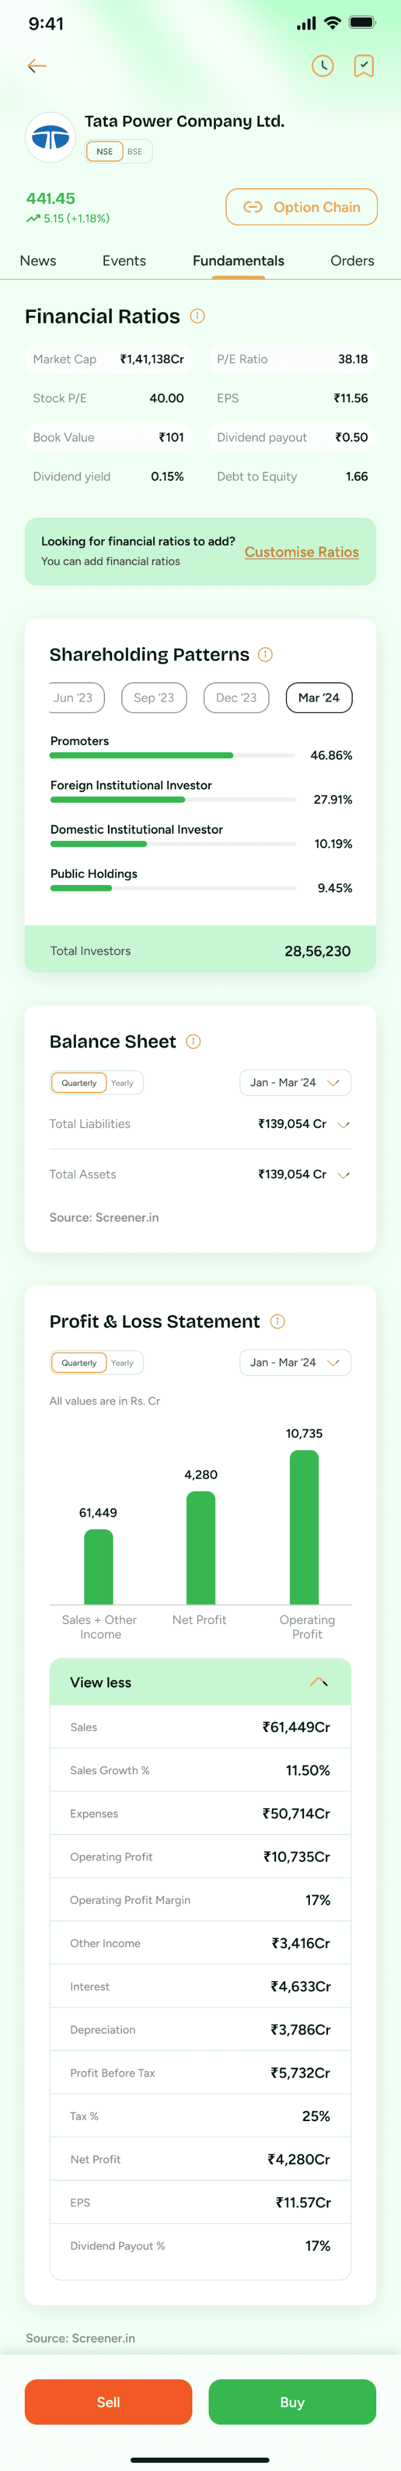Viewport: 401px width, 2471px height.
Task: Click the Promoters shareholding progress bar
Action: click(x=172, y=755)
